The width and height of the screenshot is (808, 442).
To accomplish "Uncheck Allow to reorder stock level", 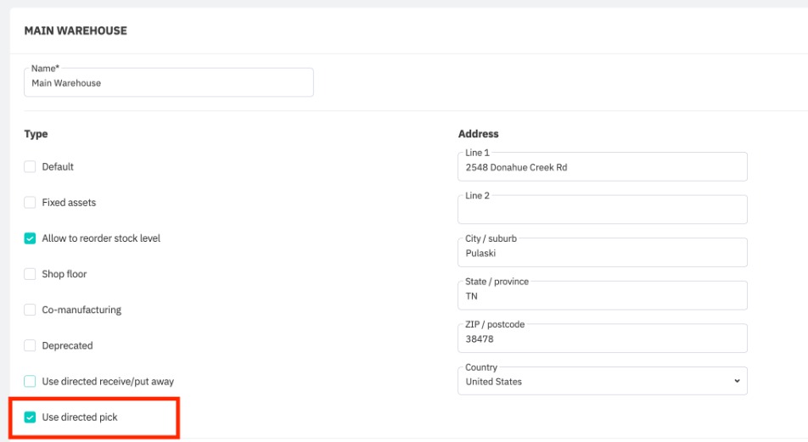I will pyautogui.click(x=31, y=238).
